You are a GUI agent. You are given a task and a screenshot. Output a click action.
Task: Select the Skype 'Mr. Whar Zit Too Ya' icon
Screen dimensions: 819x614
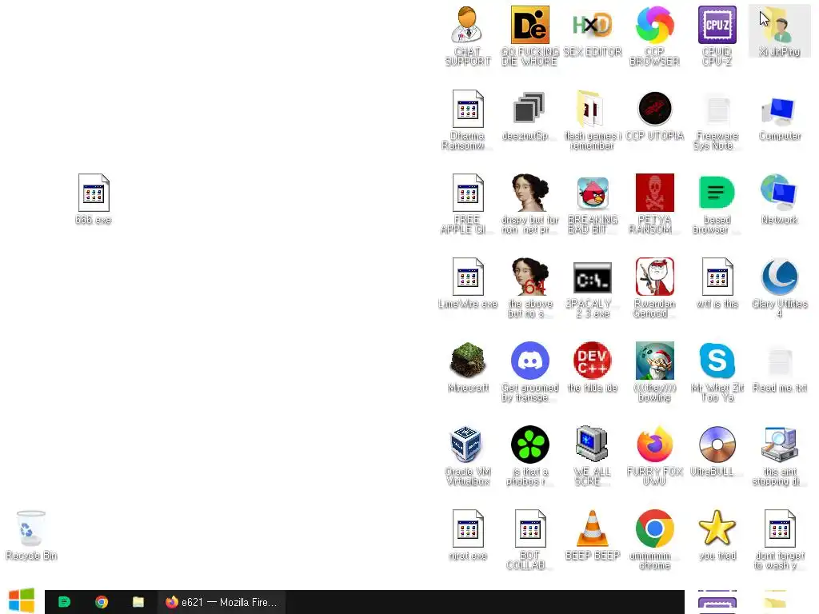(x=717, y=361)
